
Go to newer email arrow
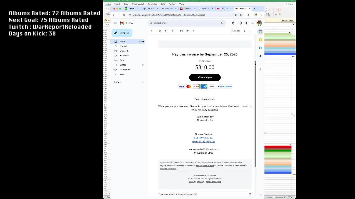point(244,31)
